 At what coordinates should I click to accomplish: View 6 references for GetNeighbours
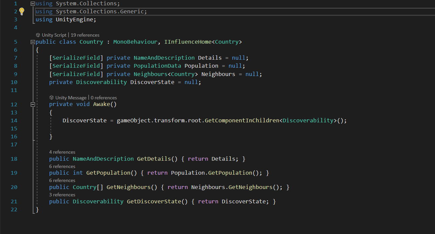point(62,180)
